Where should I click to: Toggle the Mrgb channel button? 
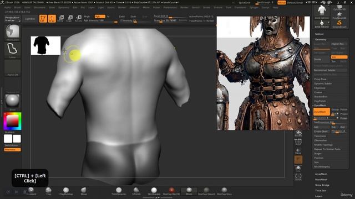(87, 17)
